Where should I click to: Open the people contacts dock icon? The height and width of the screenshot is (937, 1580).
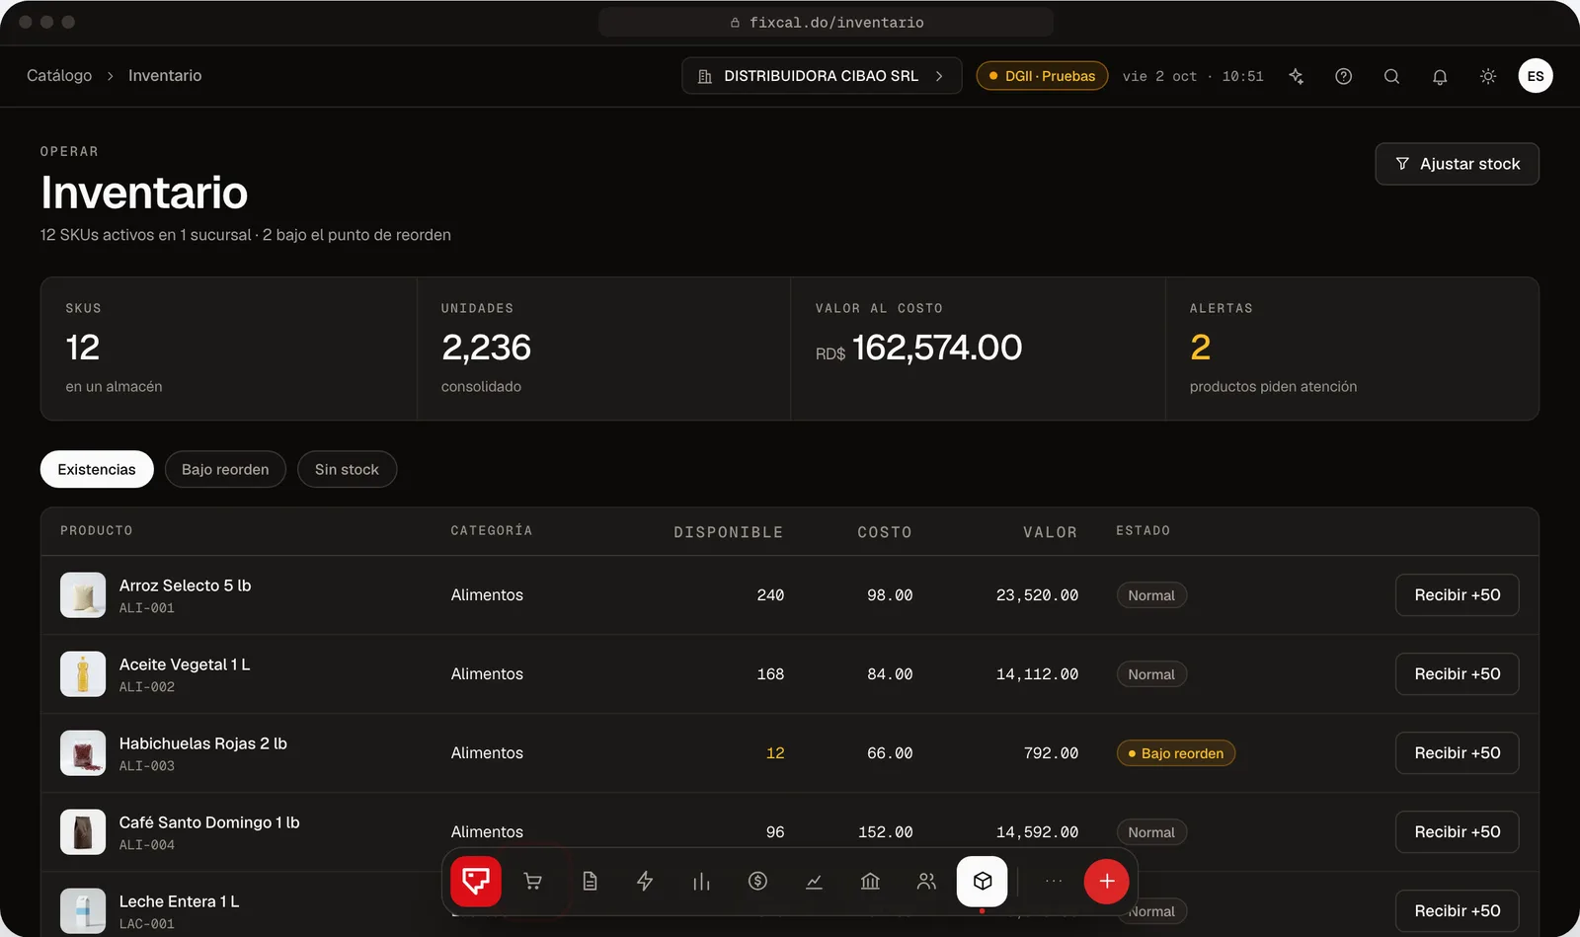click(x=926, y=881)
